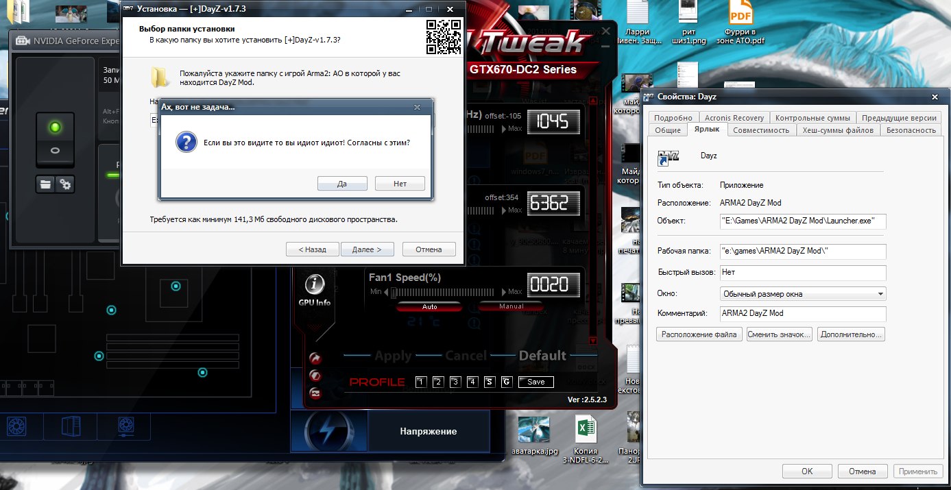Set fan mode to Auto

tap(429, 306)
